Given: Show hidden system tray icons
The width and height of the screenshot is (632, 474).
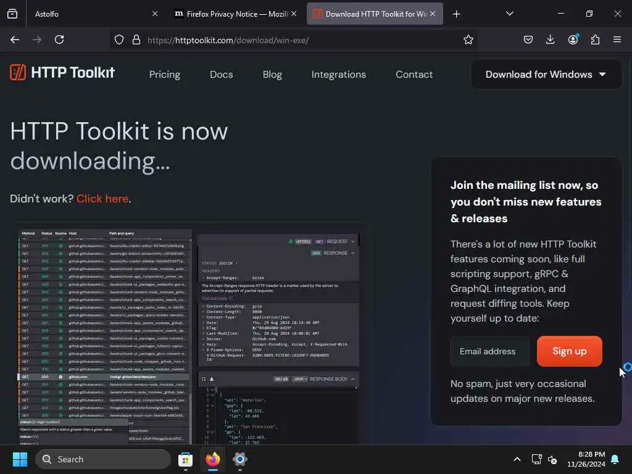Looking at the screenshot, I should (517, 459).
